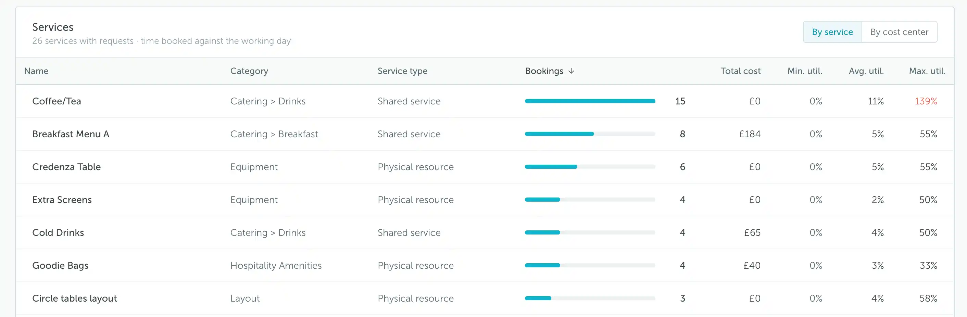
Task: Click the Hospitality Amenities category cell
Action: (276, 266)
